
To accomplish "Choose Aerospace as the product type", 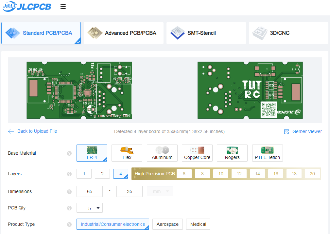I will (x=167, y=224).
